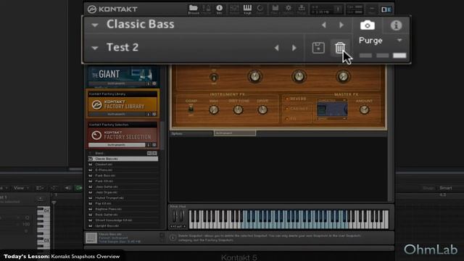The image size is (464, 261).
Task: Toggle the Keyboard (Keyb) icon in header
Action: click(x=247, y=9)
